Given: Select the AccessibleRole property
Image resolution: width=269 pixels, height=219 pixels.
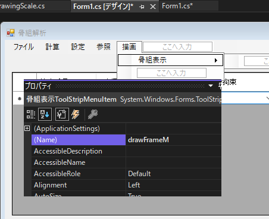Looking at the screenshot, I should point(79,174).
